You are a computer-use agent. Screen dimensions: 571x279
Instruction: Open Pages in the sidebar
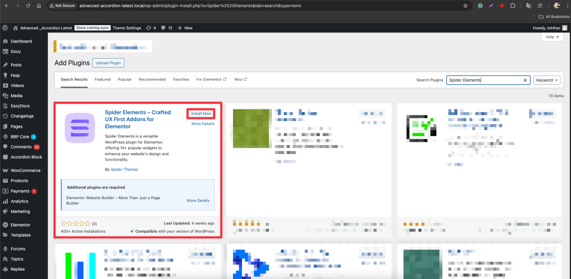(16, 127)
